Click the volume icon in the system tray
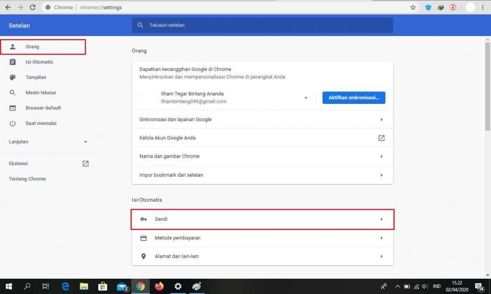Screen dimensions: 491x294 (425, 286)
